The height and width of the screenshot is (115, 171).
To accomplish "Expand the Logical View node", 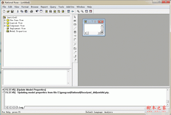I will point(5,23).
